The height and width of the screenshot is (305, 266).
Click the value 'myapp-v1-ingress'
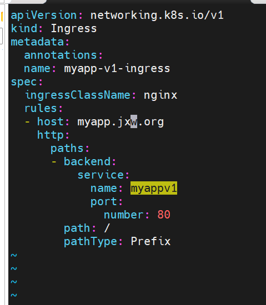pos(117,69)
